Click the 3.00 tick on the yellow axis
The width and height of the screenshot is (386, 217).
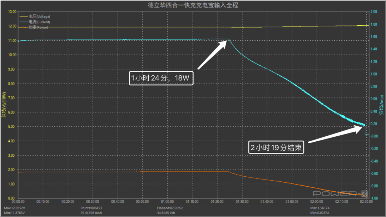point(11,155)
